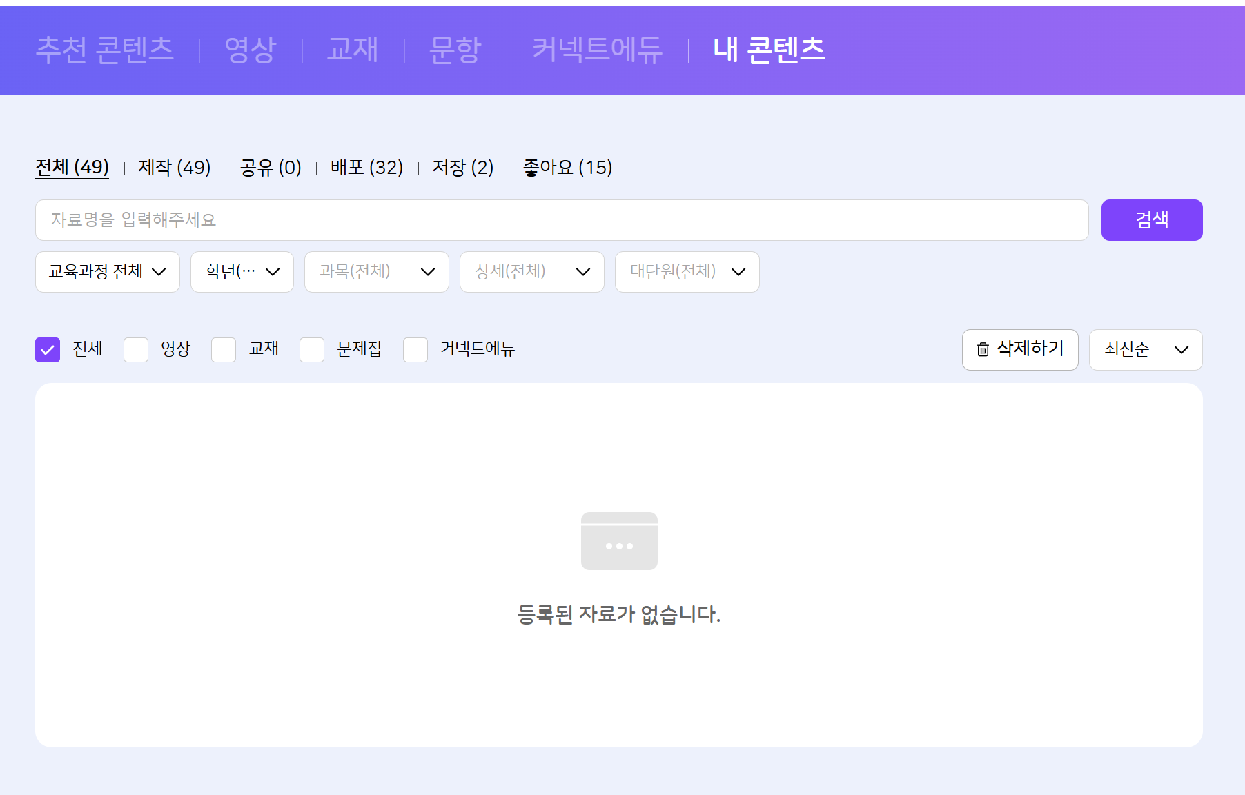1245x795 pixels.
Task: Expand the 상세(전체) dropdown
Action: point(532,272)
